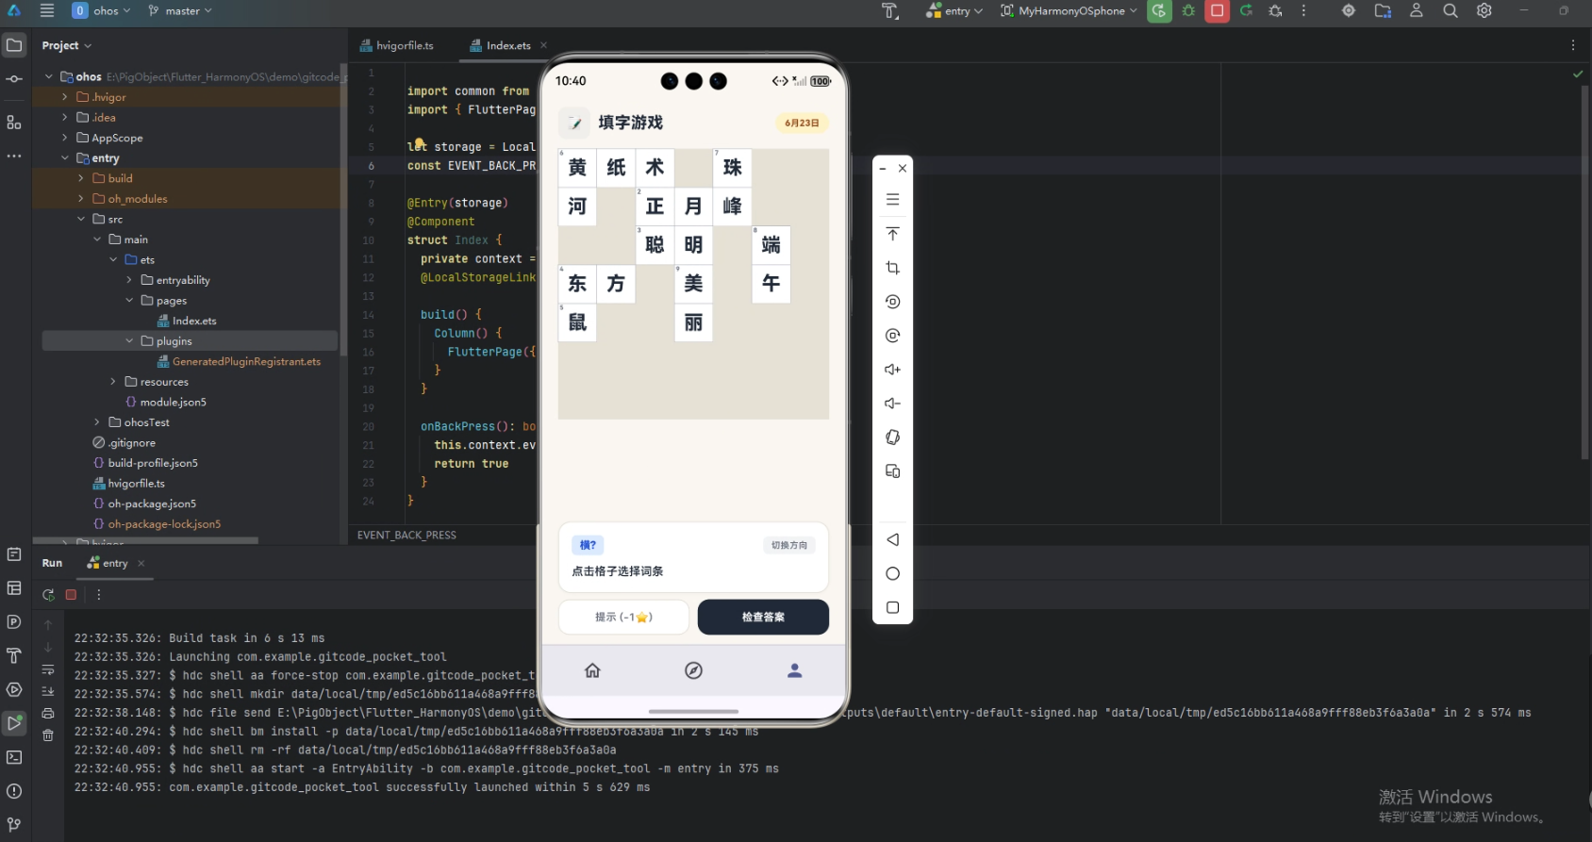
Task: Tap the 端 crossword cell
Action: [771, 245]
